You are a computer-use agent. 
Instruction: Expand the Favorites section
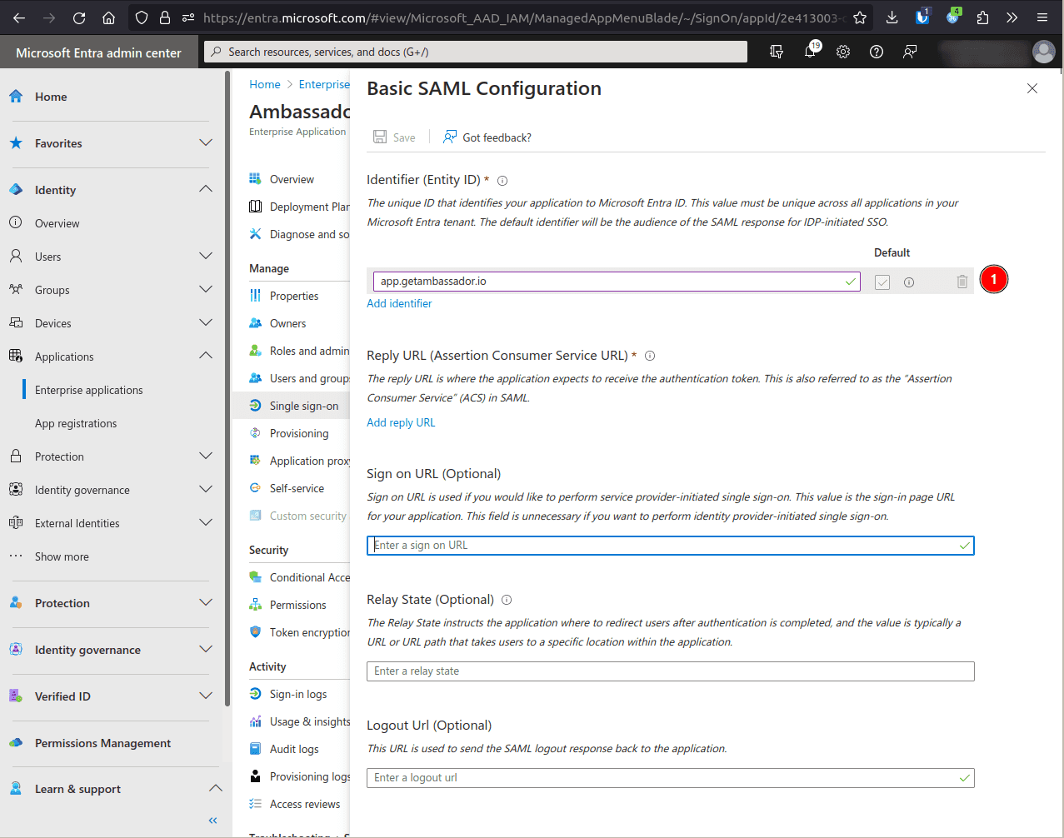click(206, 143)
